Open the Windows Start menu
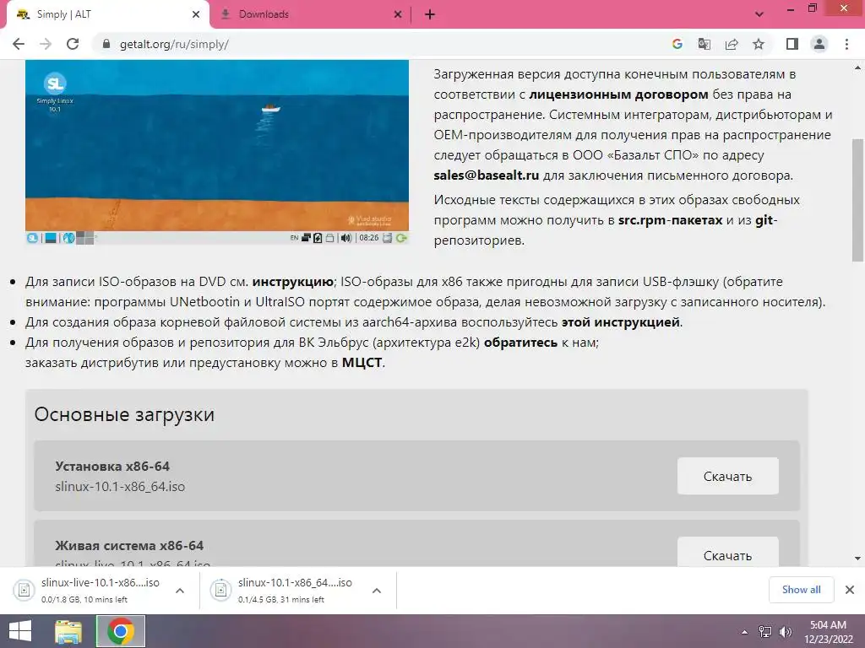865x648 pixels. [x=20, y=631]
